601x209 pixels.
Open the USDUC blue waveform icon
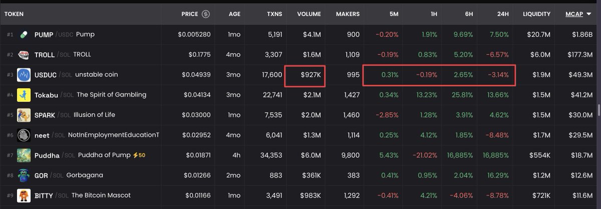pyautogui.click(x=24, y=74)
